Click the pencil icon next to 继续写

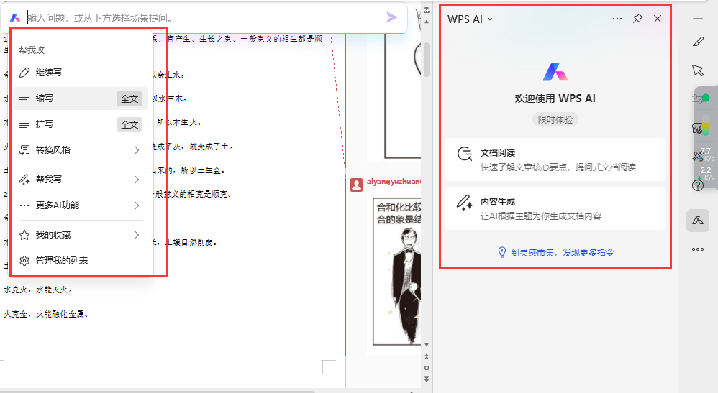[24, 73]
